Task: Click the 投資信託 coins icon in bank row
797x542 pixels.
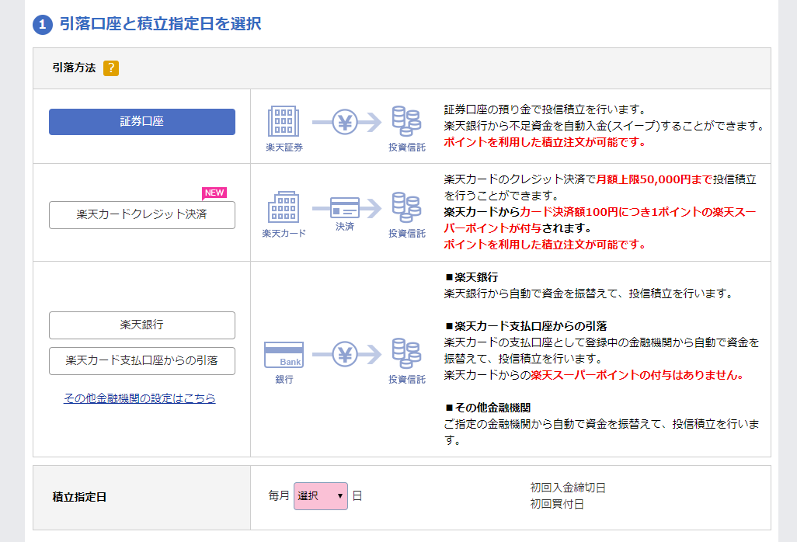Action: [406, 353]
